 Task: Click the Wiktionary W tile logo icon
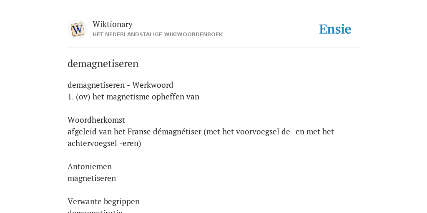(78, 30)
